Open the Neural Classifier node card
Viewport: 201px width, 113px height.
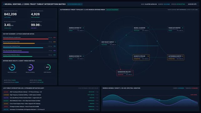pos(141,29)
